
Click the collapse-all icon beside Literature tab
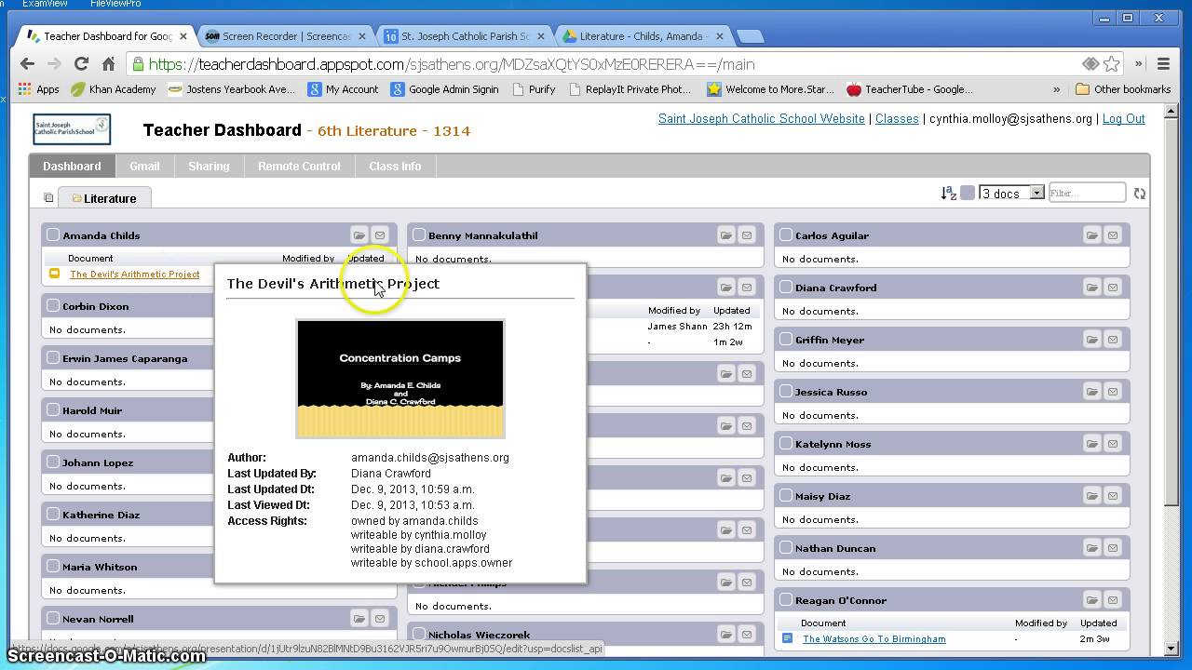(48, 198)
